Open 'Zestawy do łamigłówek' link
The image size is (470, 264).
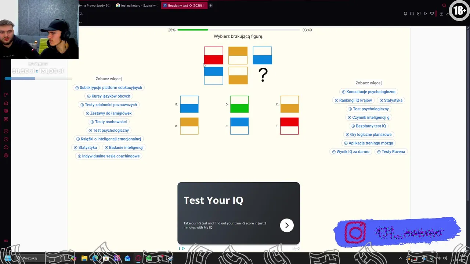click(x=108, y=113)
